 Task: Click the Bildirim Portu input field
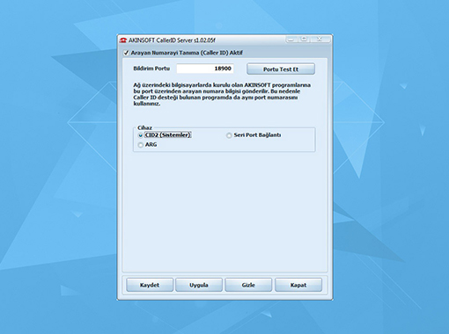(205, 69)
